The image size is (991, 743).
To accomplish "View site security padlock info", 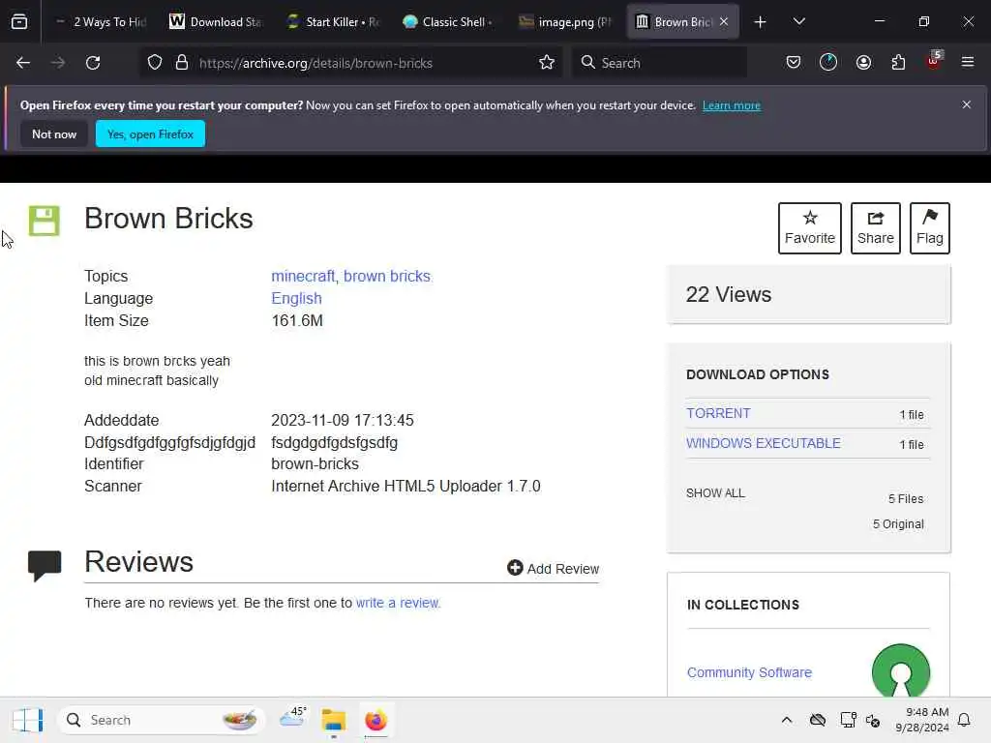I will [x=182, y=63].
